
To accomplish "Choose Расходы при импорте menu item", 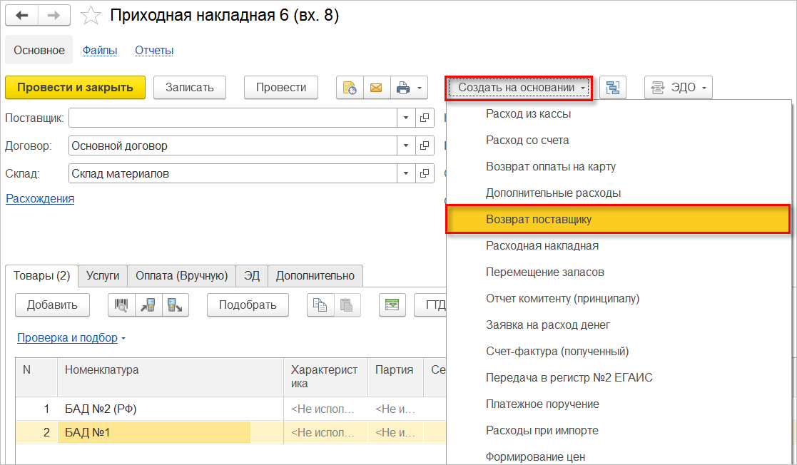I will tap(619, 431).
